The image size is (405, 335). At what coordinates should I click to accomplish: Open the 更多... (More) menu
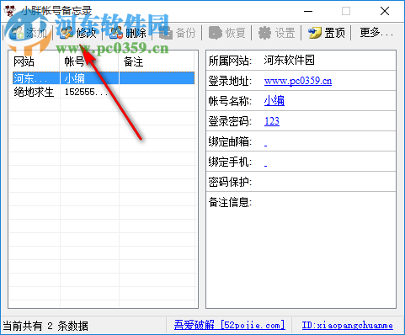tap(376, 33)
